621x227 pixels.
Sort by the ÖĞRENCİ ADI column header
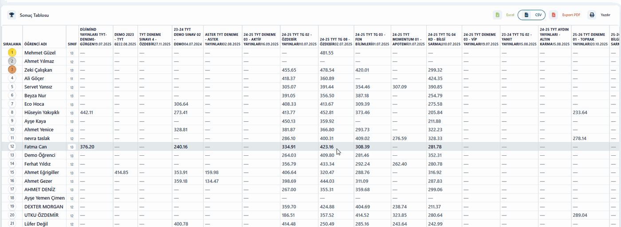click(x=36, y=44)
